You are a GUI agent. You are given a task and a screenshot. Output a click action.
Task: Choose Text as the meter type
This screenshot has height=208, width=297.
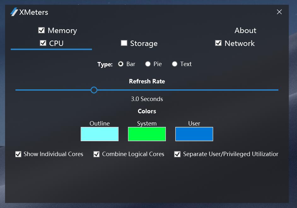tap(175, 64)
